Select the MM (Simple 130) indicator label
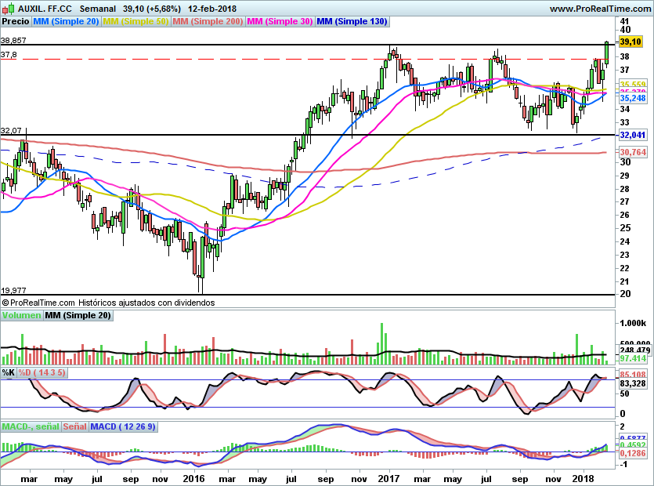The width and height of the screenshot is (654, 486). click(x=352, y=21)
